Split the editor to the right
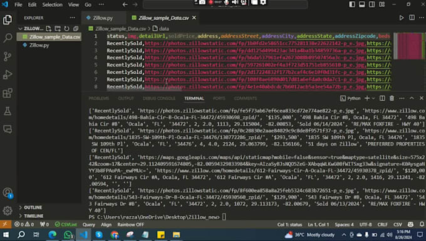The image size is (426, 241). [412, 18]
